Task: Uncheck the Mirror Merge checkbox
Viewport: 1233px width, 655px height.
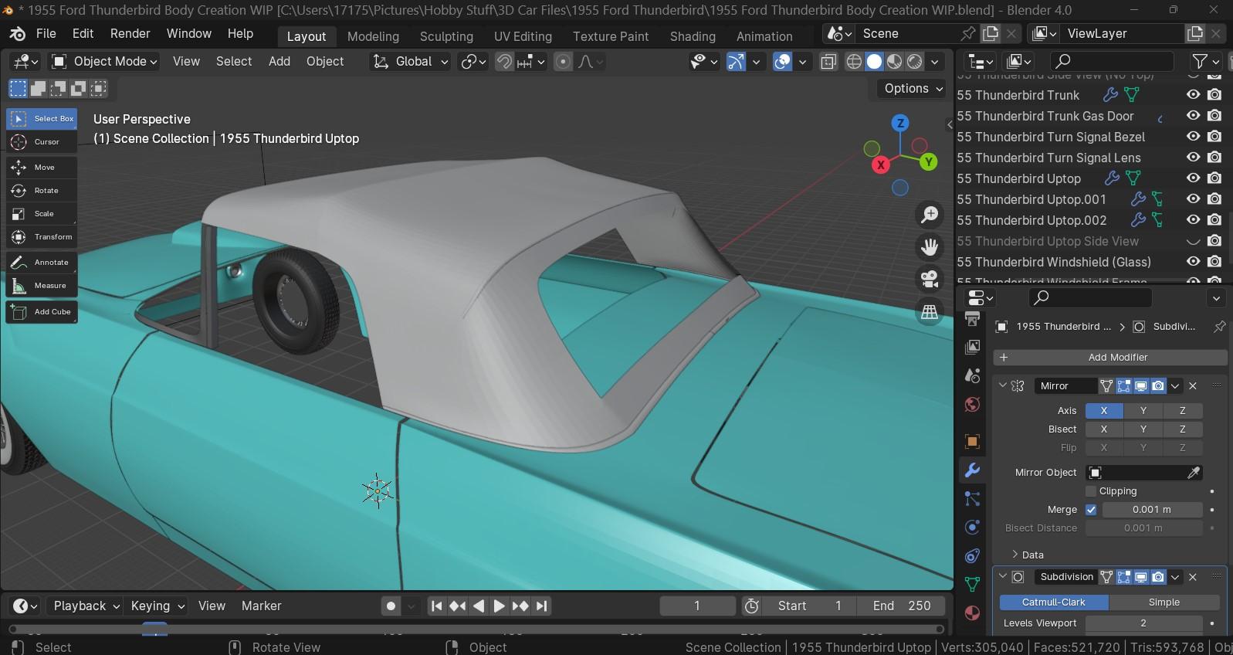Action: (x=1091, y=510)
